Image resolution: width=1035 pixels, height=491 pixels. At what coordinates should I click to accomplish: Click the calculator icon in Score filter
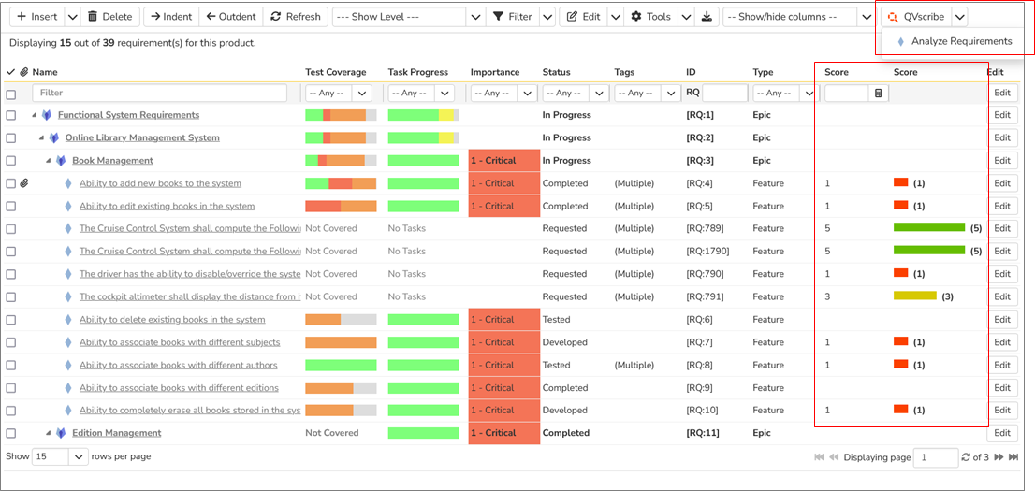(x=878, y=94)
